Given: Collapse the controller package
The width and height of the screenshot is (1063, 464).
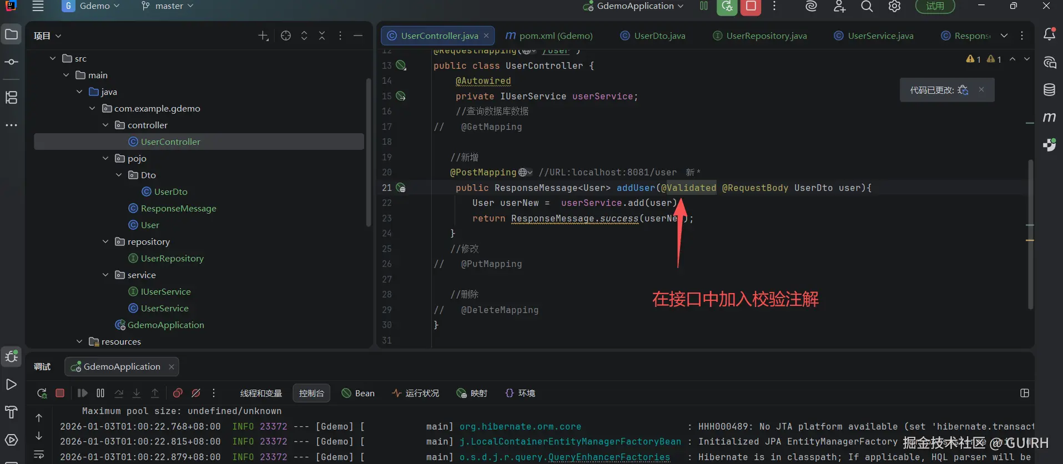Looking at the screenshot, I should [x=105, y=125].
